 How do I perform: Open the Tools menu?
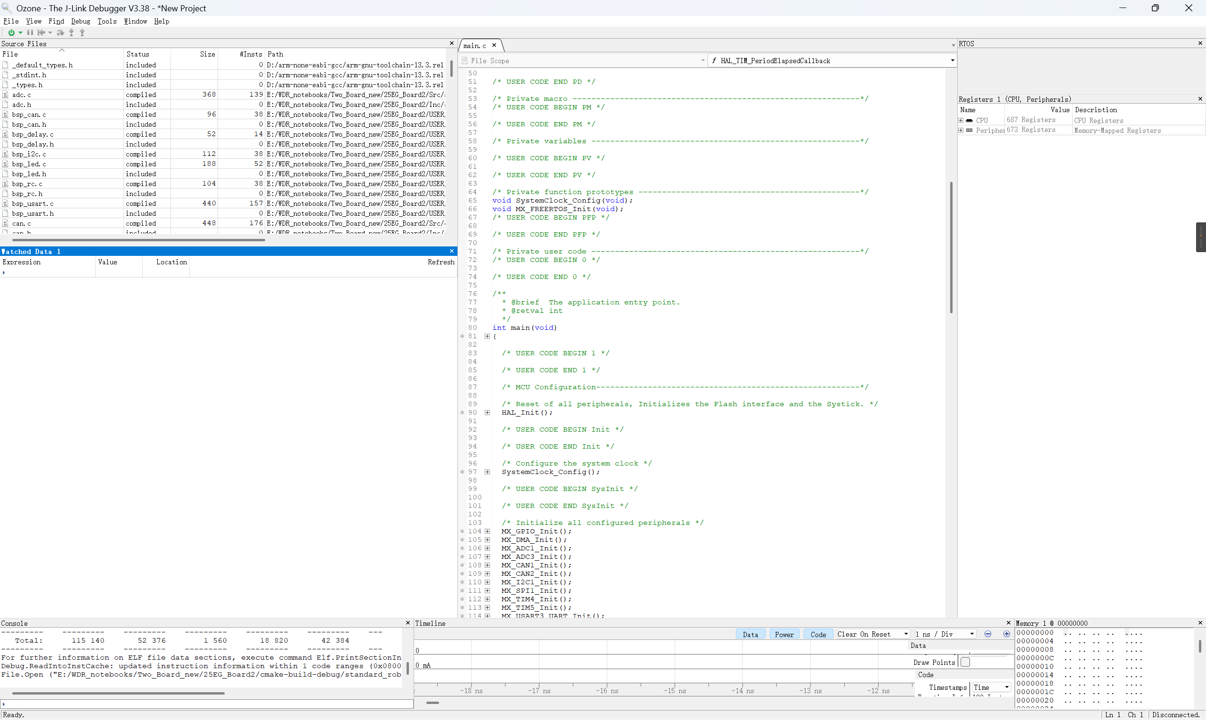tap(106, 21)
